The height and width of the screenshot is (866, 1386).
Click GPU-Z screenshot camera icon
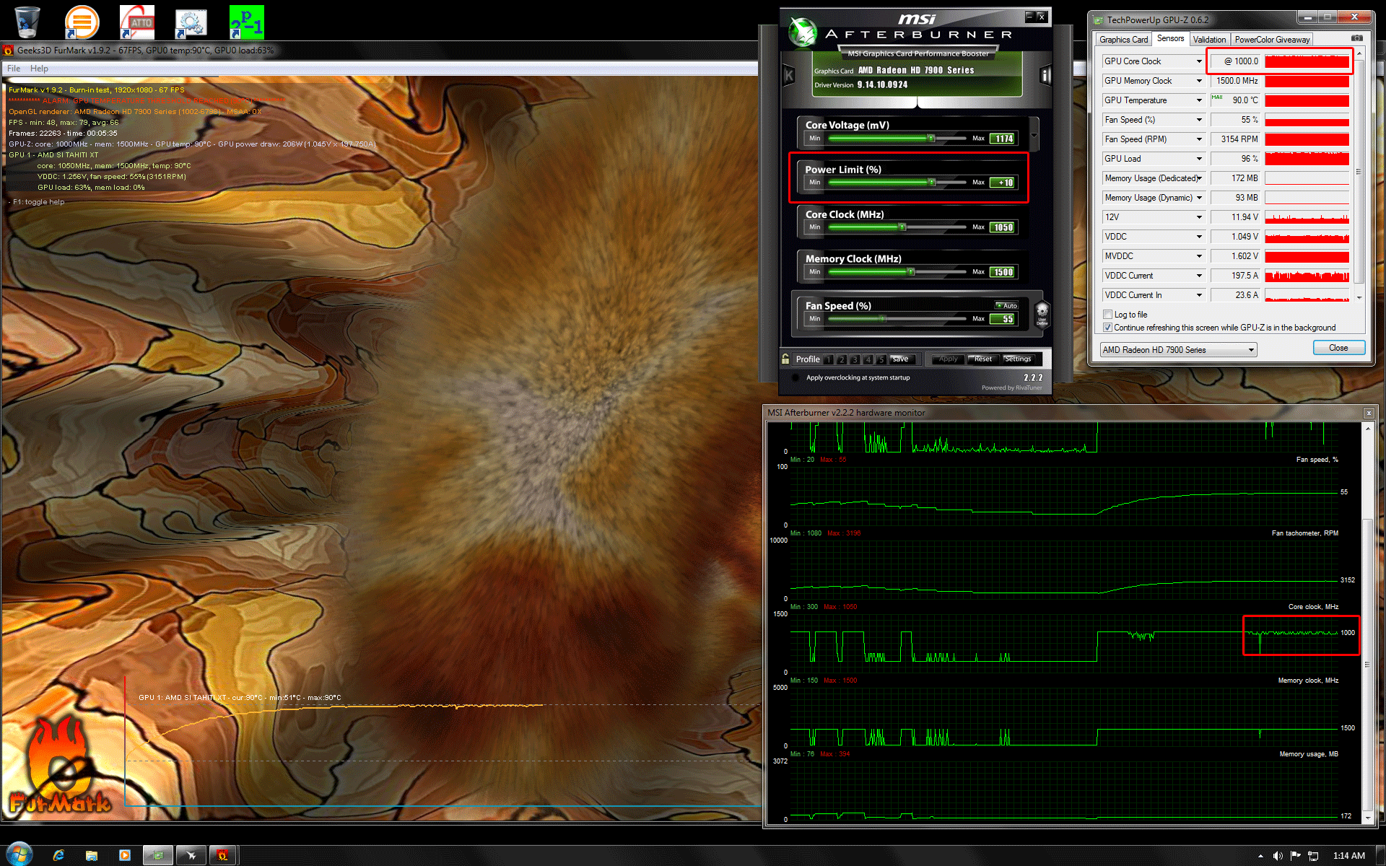point(1356,39)
